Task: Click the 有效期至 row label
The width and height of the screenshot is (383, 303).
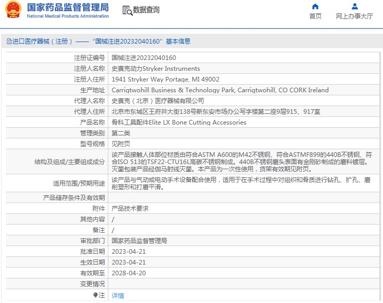Action: click(x=92, y=273)
